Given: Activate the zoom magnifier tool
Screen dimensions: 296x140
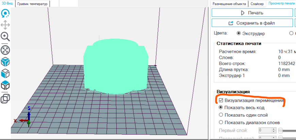Looking at the screenshot, I should (x=5, y=37).
